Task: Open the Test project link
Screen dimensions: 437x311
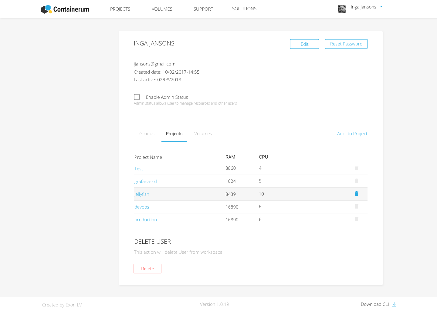Action: (138, 169)
